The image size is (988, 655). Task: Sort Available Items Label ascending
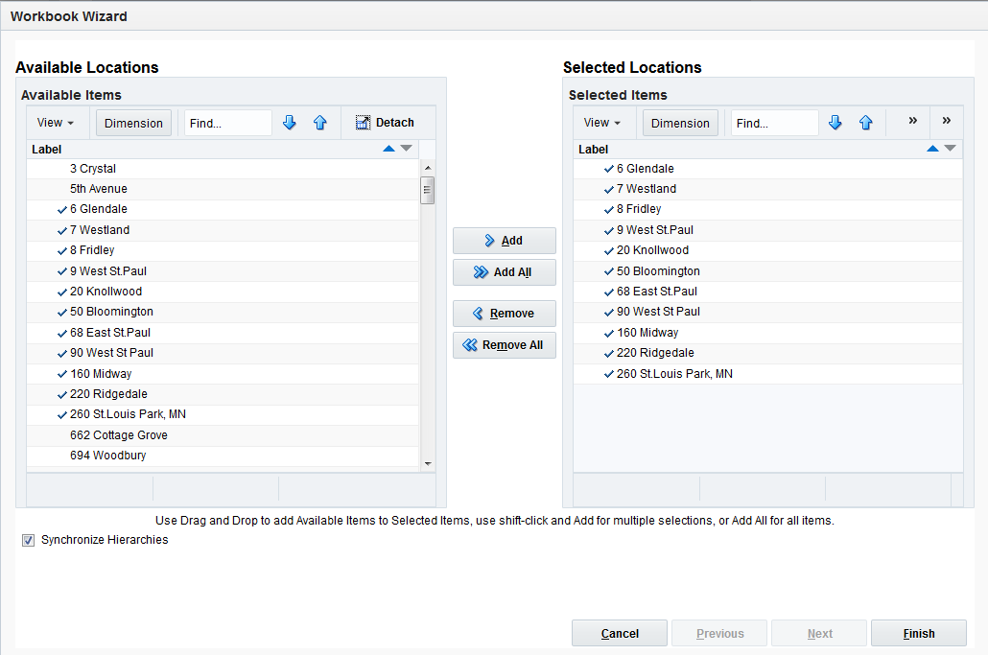[x=388, y=149]
